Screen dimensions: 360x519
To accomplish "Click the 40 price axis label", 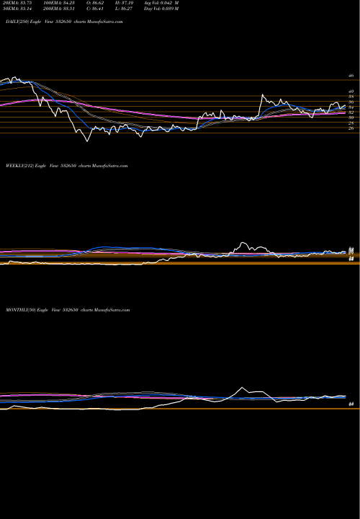I will pyautogui.click(x=351, y=92).
